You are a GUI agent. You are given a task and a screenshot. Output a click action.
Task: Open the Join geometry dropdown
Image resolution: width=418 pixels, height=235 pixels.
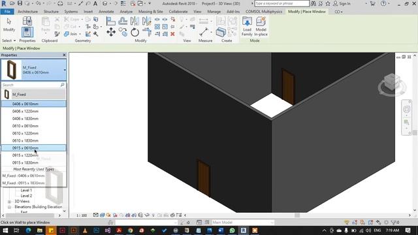[x=80, y=34]
